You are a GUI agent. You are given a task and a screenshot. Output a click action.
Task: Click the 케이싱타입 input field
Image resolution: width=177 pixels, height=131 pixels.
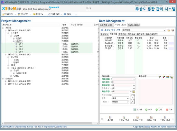(121, 95)
